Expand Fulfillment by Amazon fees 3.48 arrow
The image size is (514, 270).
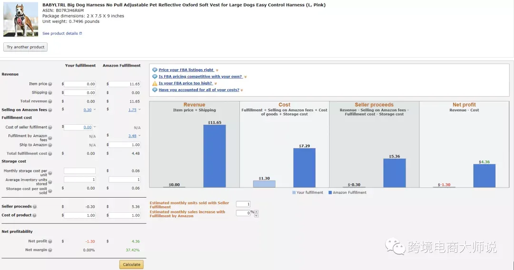tap(139, 136)
